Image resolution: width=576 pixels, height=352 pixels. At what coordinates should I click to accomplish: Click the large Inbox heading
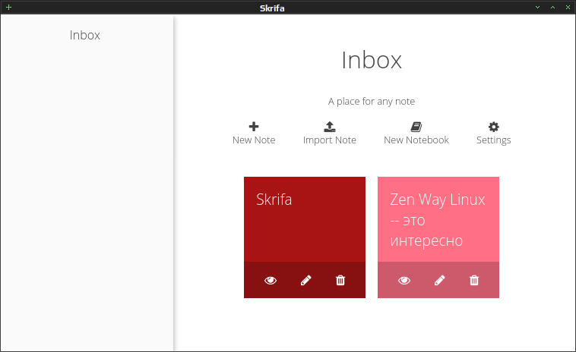[372, 60]
